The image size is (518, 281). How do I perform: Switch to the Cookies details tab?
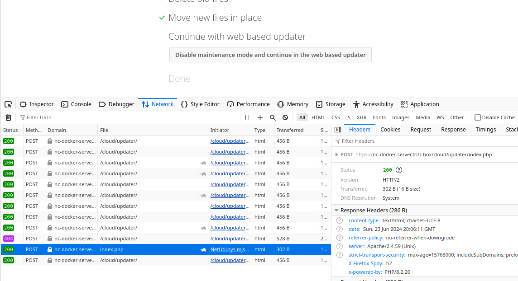point(390,130)
